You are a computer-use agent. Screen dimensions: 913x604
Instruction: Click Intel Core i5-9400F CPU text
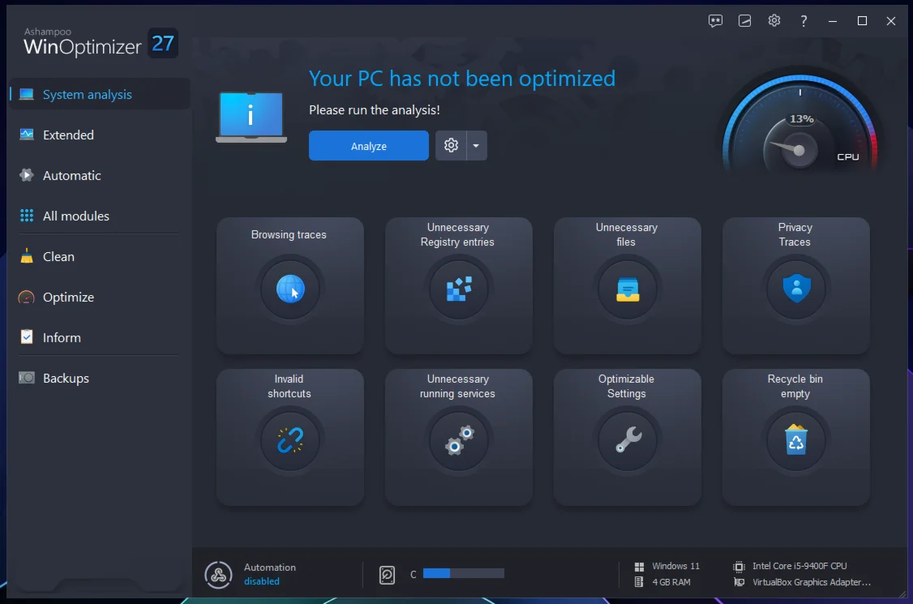pos(799,566)
